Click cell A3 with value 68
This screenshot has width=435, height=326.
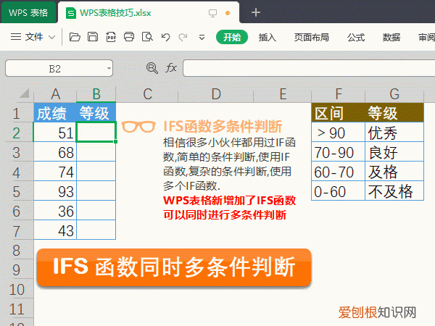(55, 152)
